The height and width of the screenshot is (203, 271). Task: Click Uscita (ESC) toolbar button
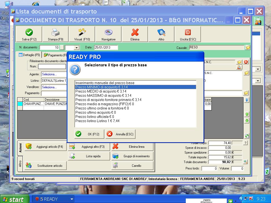[188, 34]
